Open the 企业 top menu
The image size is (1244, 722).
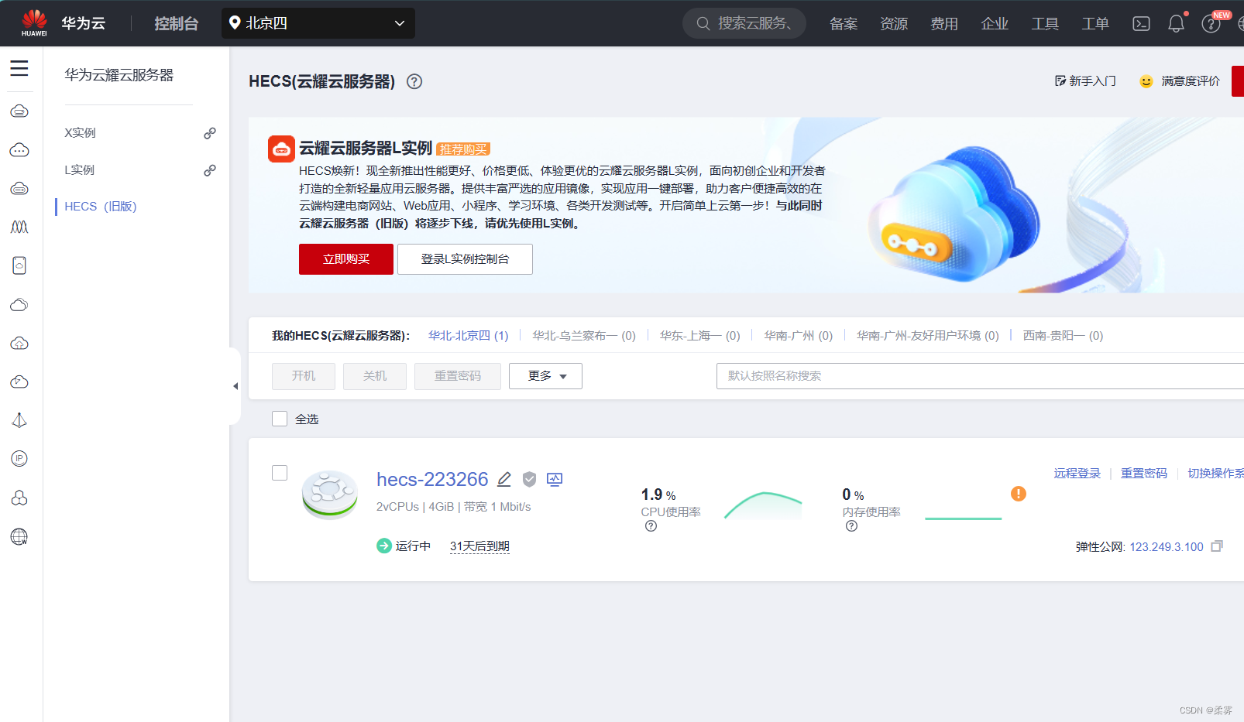pos(995,24)
